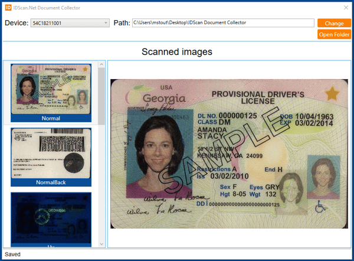Viewport: 354px width, 261px height.
Task: Click the IDScan.Net ID app icon
Action: [x=8, y=8]
